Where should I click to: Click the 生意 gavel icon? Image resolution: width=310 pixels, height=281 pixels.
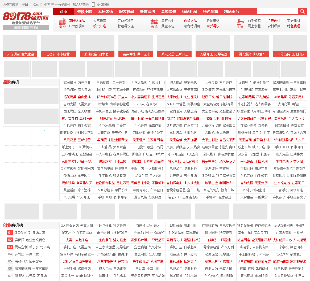[240, 24]
